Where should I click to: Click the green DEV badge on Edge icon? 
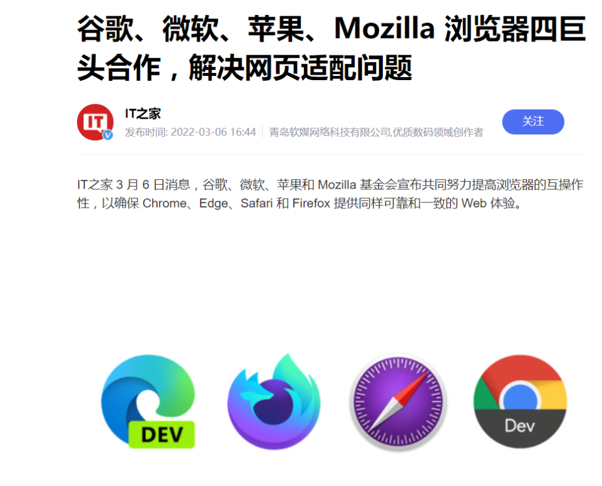tap(161, 435)
